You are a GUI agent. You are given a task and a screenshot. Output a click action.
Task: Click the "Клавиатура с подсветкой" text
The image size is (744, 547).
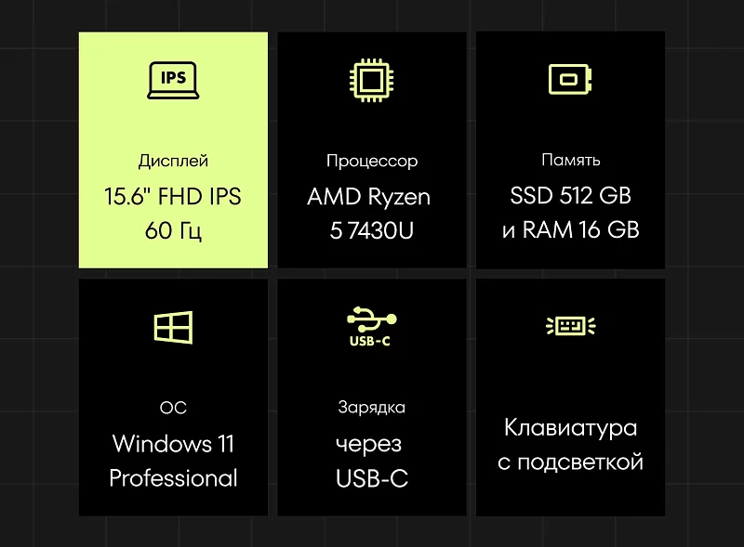click(570, 445)
